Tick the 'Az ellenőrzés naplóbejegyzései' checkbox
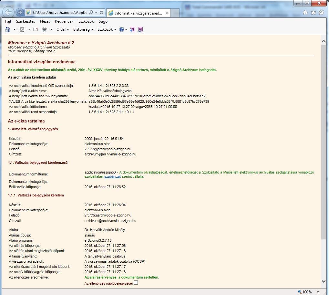This screenshot has width=329, height=295. [x=136, y=283]
